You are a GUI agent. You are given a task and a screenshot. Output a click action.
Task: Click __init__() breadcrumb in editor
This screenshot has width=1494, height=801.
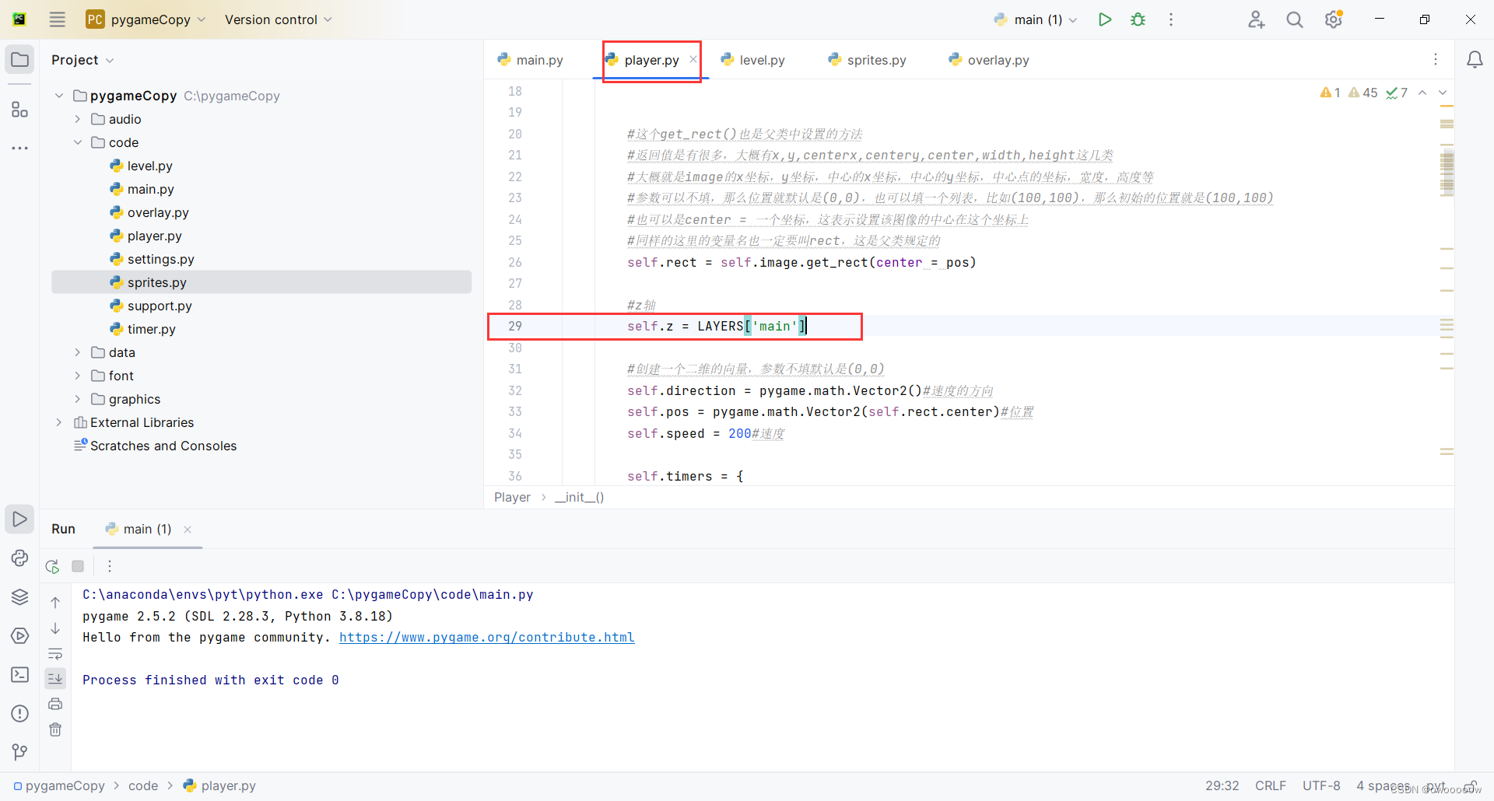coord(579,497)
